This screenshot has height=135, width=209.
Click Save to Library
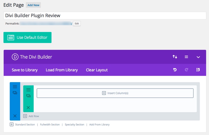(x=25, y=70)
